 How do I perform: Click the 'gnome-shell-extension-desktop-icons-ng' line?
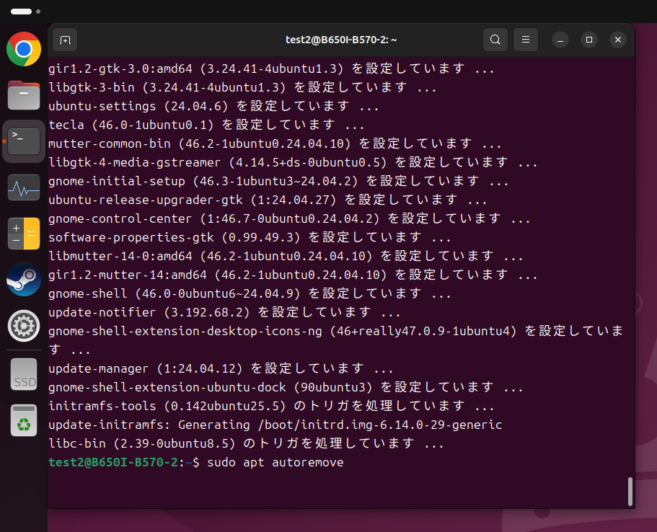[x=335, y=340]
